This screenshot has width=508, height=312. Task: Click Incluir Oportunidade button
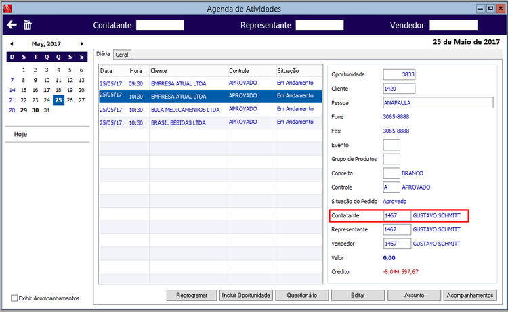(246, 295)
